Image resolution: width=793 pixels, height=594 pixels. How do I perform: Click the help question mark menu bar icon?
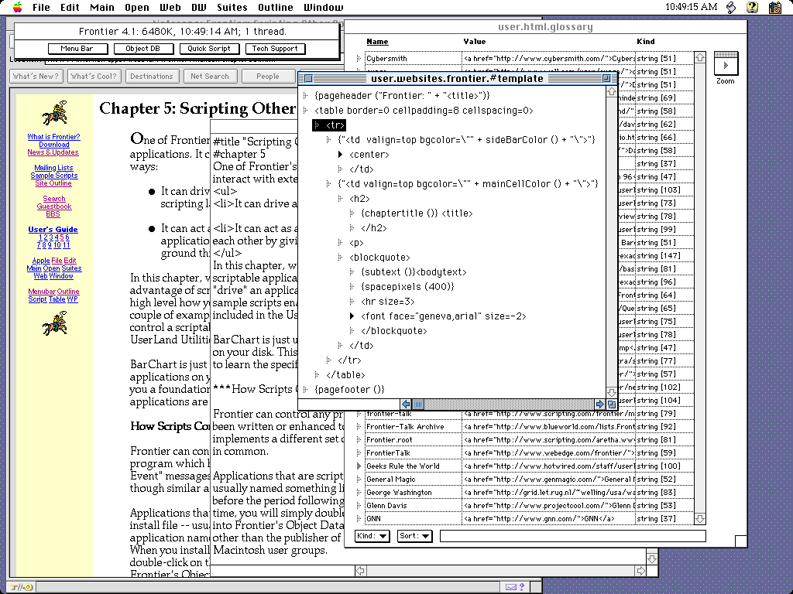751,8
